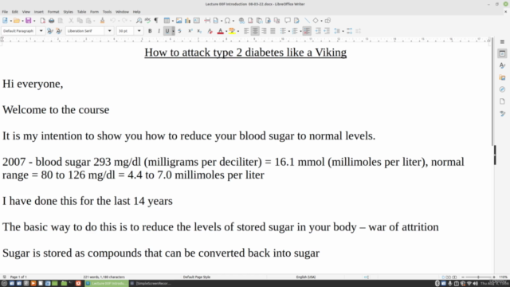510x287 pixels.
Task: Align paragraph to the right
Action: coord(264,31)
